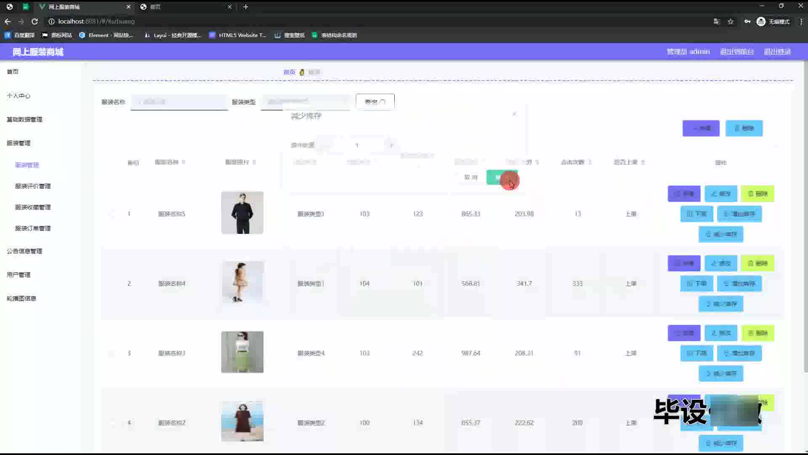808x455 pixels.
Task: Click the 服装名称 search input field
Action: tap(179, 102)
